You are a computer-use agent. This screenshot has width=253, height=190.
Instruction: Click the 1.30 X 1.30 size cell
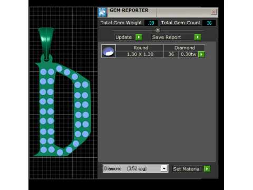(140, 54)
